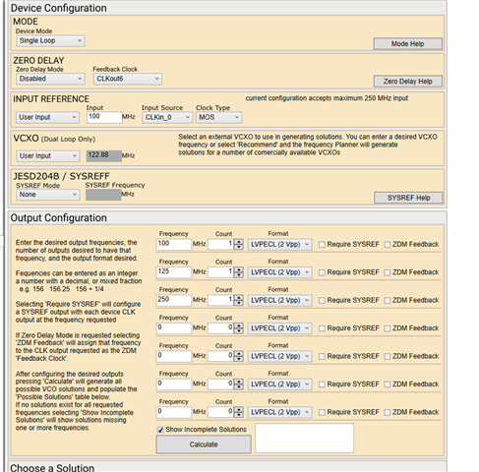The width and height of the screenshot is (479, 472).
Task: Click Count field of the 100 MHz output
Action: coord(221,245)
